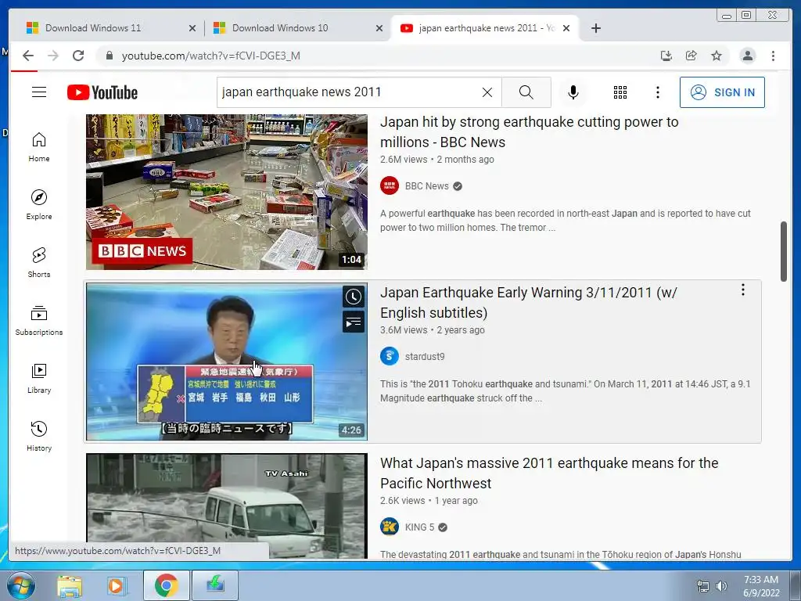This screenshot has height=601, width=801.
Task: Bookmark this page with the star icon
Action: (x=717, y=56)
